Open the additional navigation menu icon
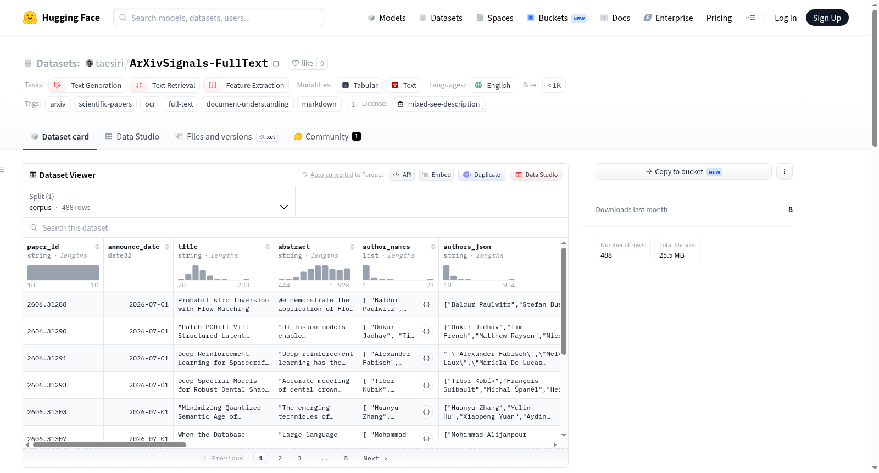The height and width of the screenshot is (473, 879). point(750,18)
